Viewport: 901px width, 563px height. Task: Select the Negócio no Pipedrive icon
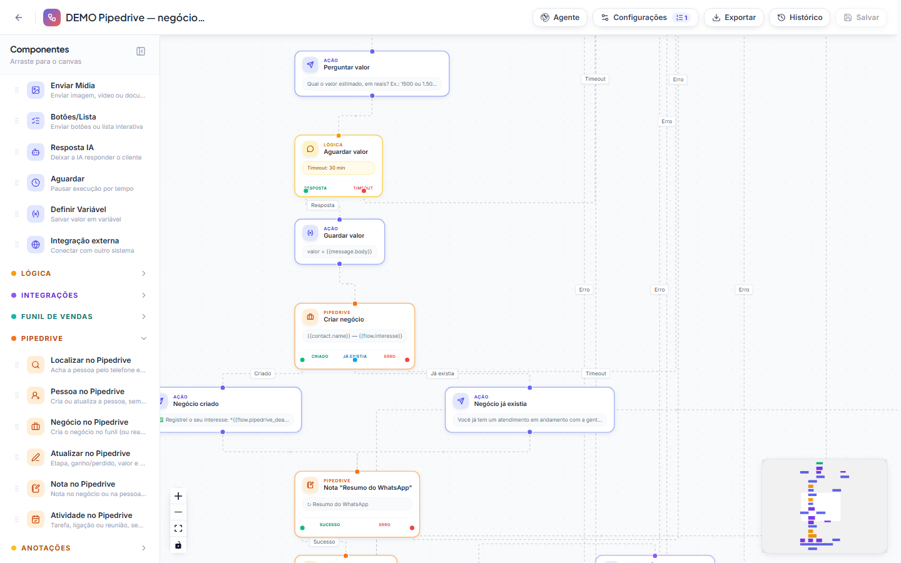[36, 427]
